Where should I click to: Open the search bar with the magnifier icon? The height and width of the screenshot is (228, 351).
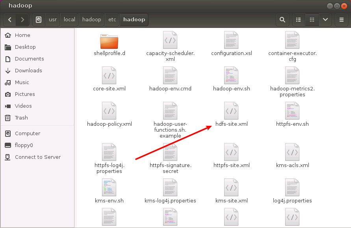pos(282,20)
